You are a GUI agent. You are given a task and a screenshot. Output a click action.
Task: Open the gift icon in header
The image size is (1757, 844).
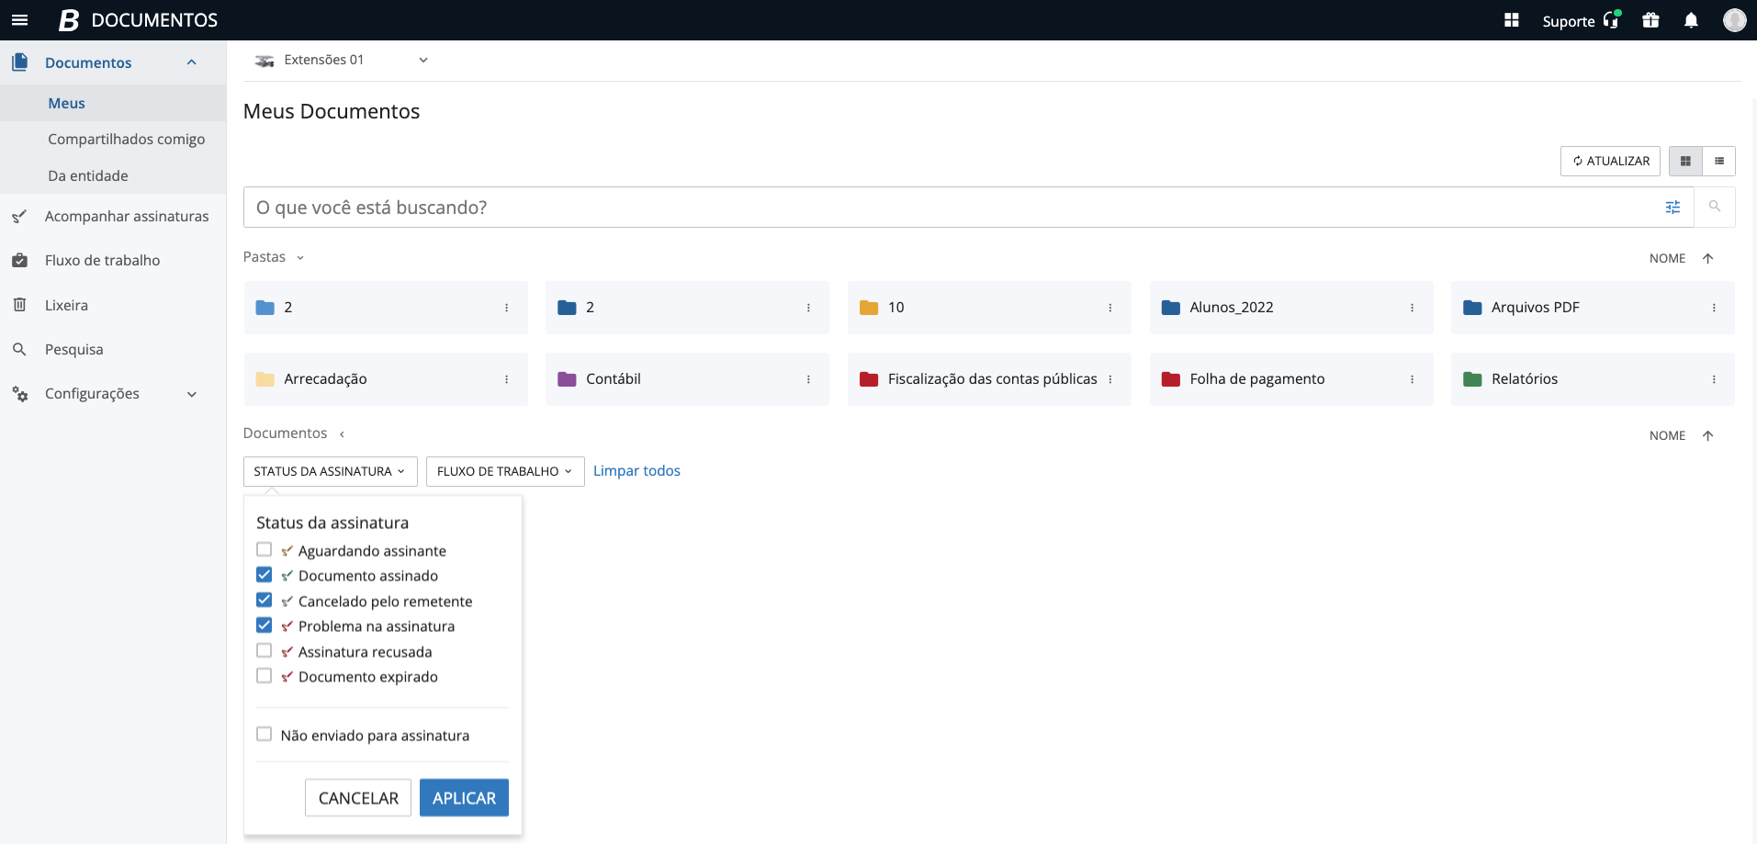pos(1650,20)
